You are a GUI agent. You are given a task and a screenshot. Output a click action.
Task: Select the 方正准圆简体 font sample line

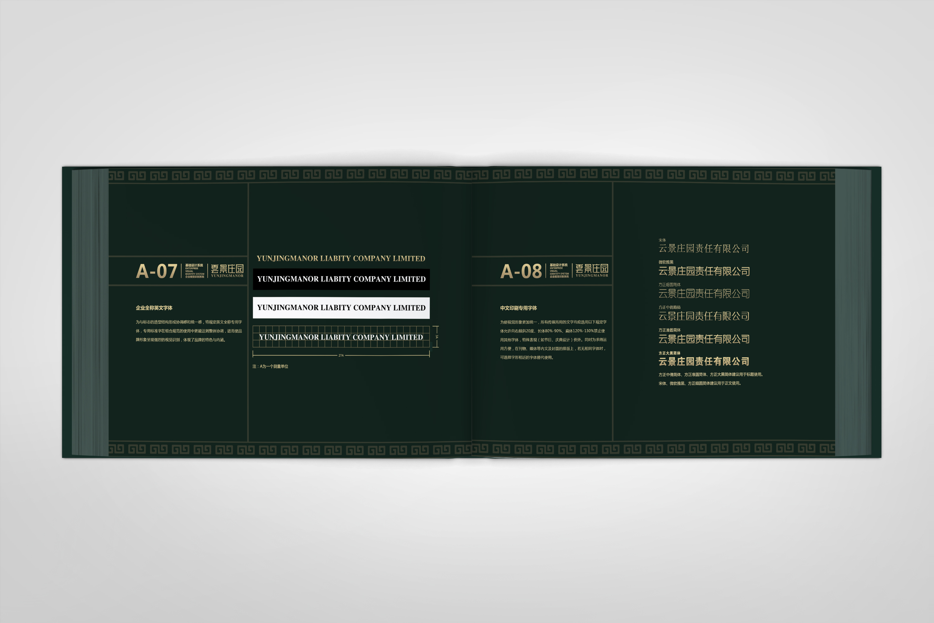pyautogui.click(x=704, y=339)
